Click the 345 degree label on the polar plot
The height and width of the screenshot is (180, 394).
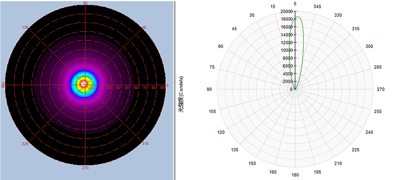click(x=317, y=7)
